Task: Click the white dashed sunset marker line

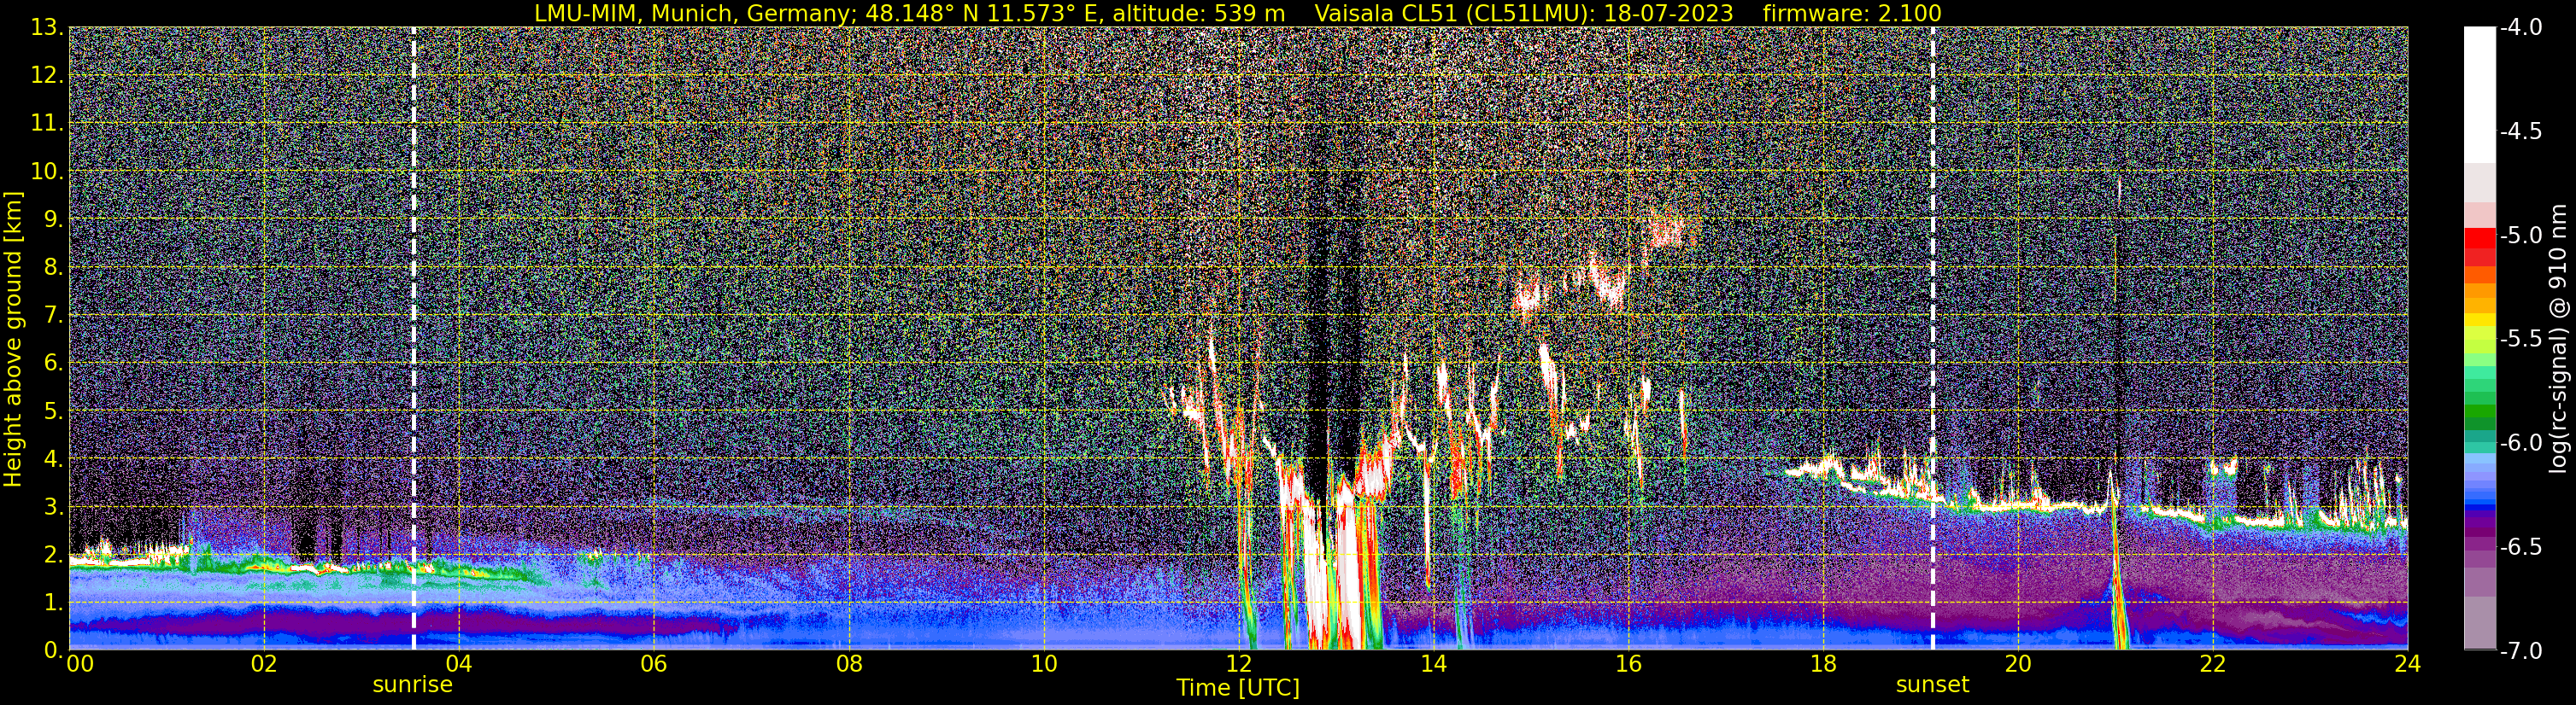Action: [1932, 339]
